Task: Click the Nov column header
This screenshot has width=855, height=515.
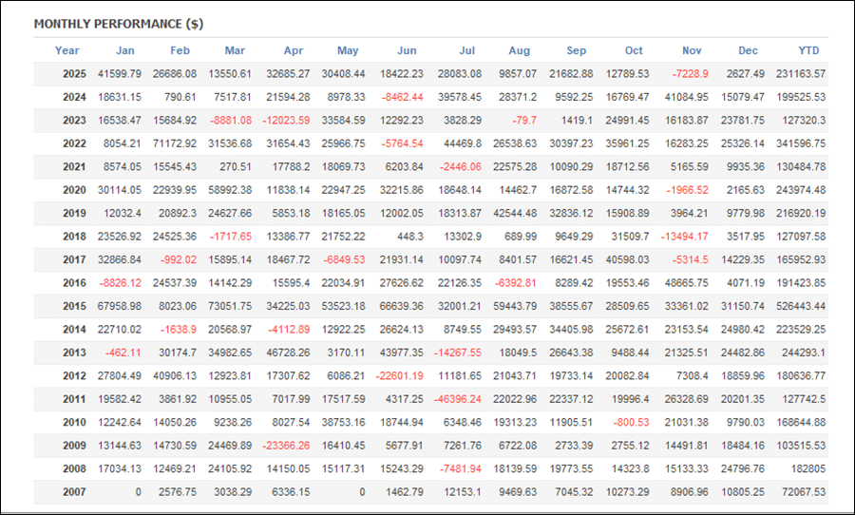Action: (x=693, y=51)
